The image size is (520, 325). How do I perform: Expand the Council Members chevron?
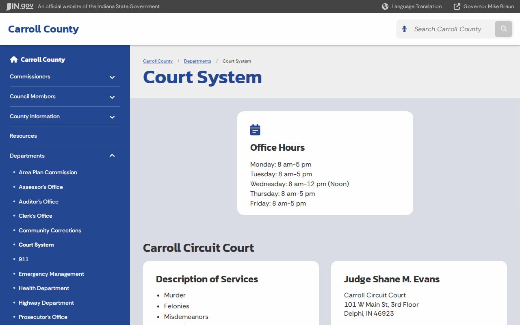click(112, 97)
